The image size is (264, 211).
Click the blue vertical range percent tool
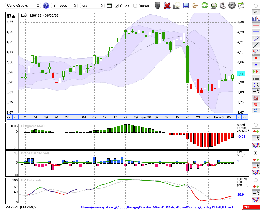click(x=256, y=85)
